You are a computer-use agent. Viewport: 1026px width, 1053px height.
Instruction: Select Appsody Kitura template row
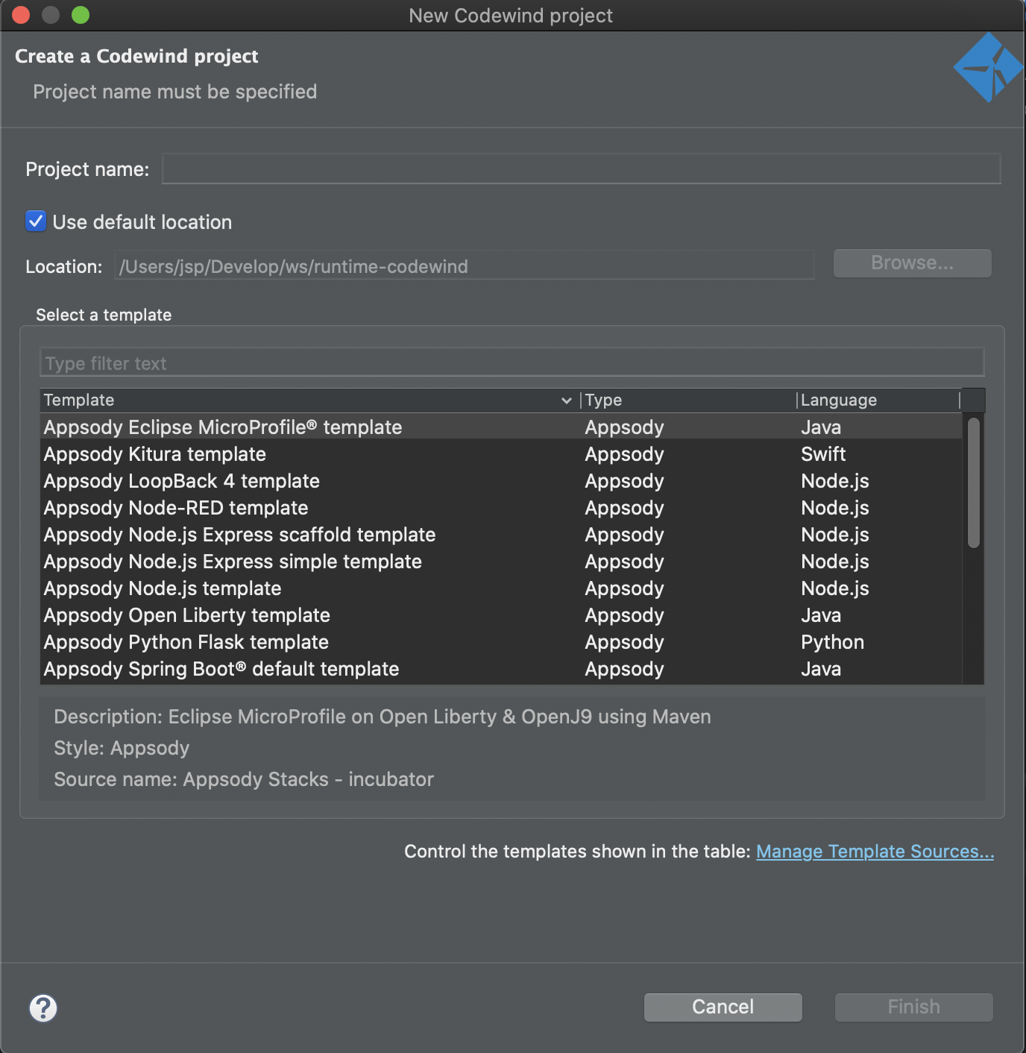[x=501, y=454]
